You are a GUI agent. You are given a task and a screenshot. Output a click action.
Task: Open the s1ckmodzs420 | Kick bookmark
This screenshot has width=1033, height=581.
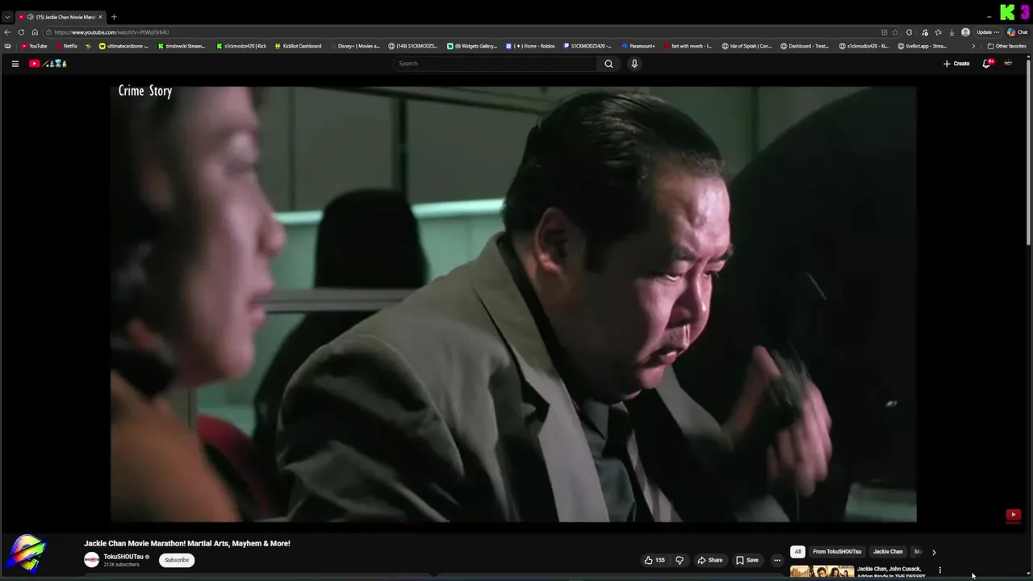coord(241,46)
